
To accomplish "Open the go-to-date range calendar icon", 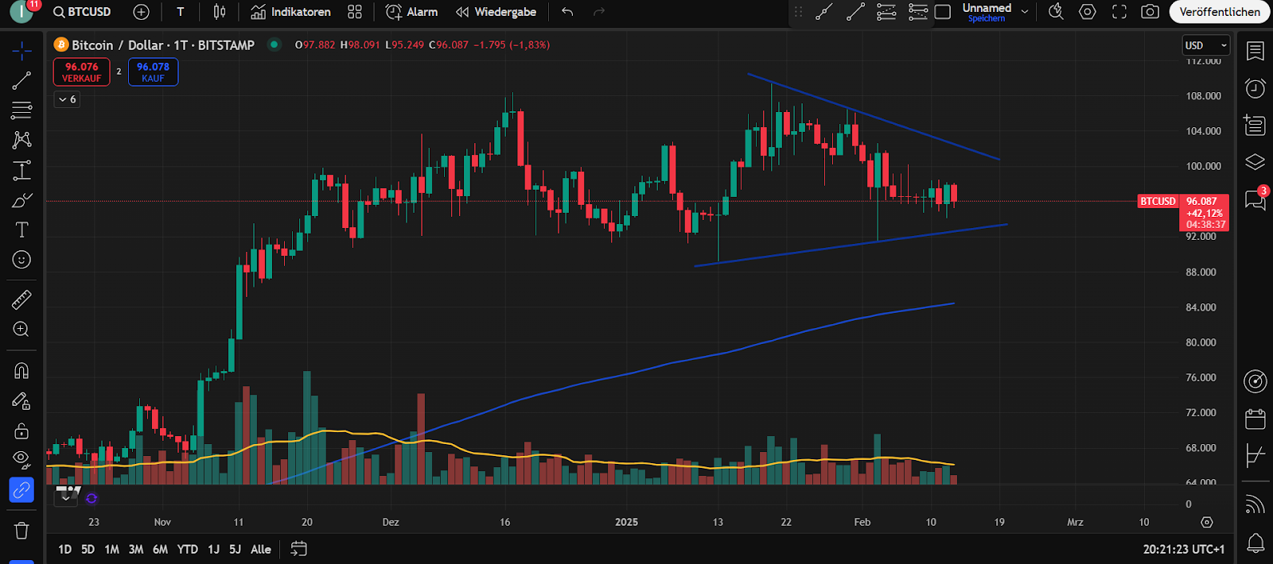I will click(299, 549).
